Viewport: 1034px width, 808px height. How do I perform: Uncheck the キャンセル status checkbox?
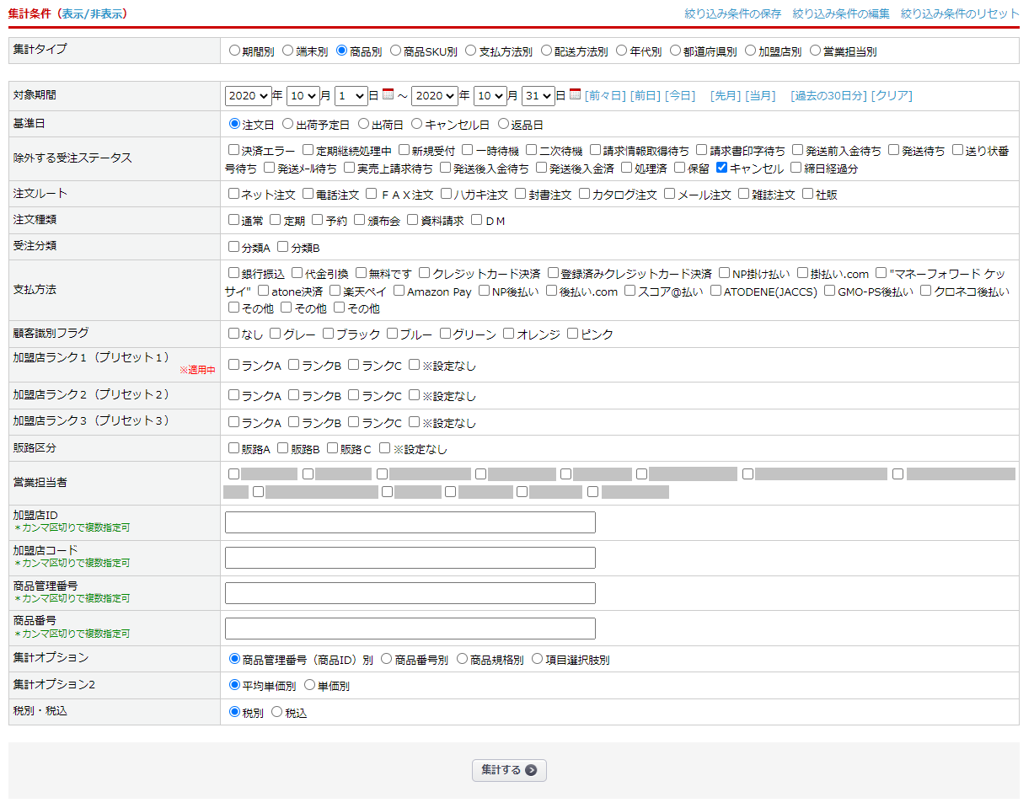tap(721, 168)
